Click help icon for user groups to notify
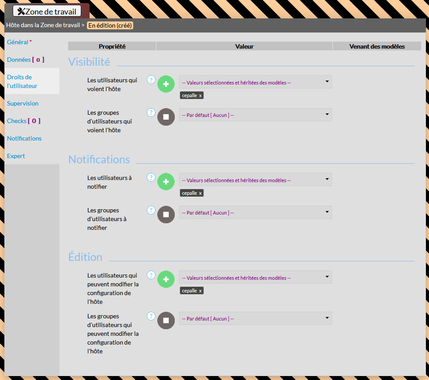Screen dimensions: 429x380 click(151, 210)
